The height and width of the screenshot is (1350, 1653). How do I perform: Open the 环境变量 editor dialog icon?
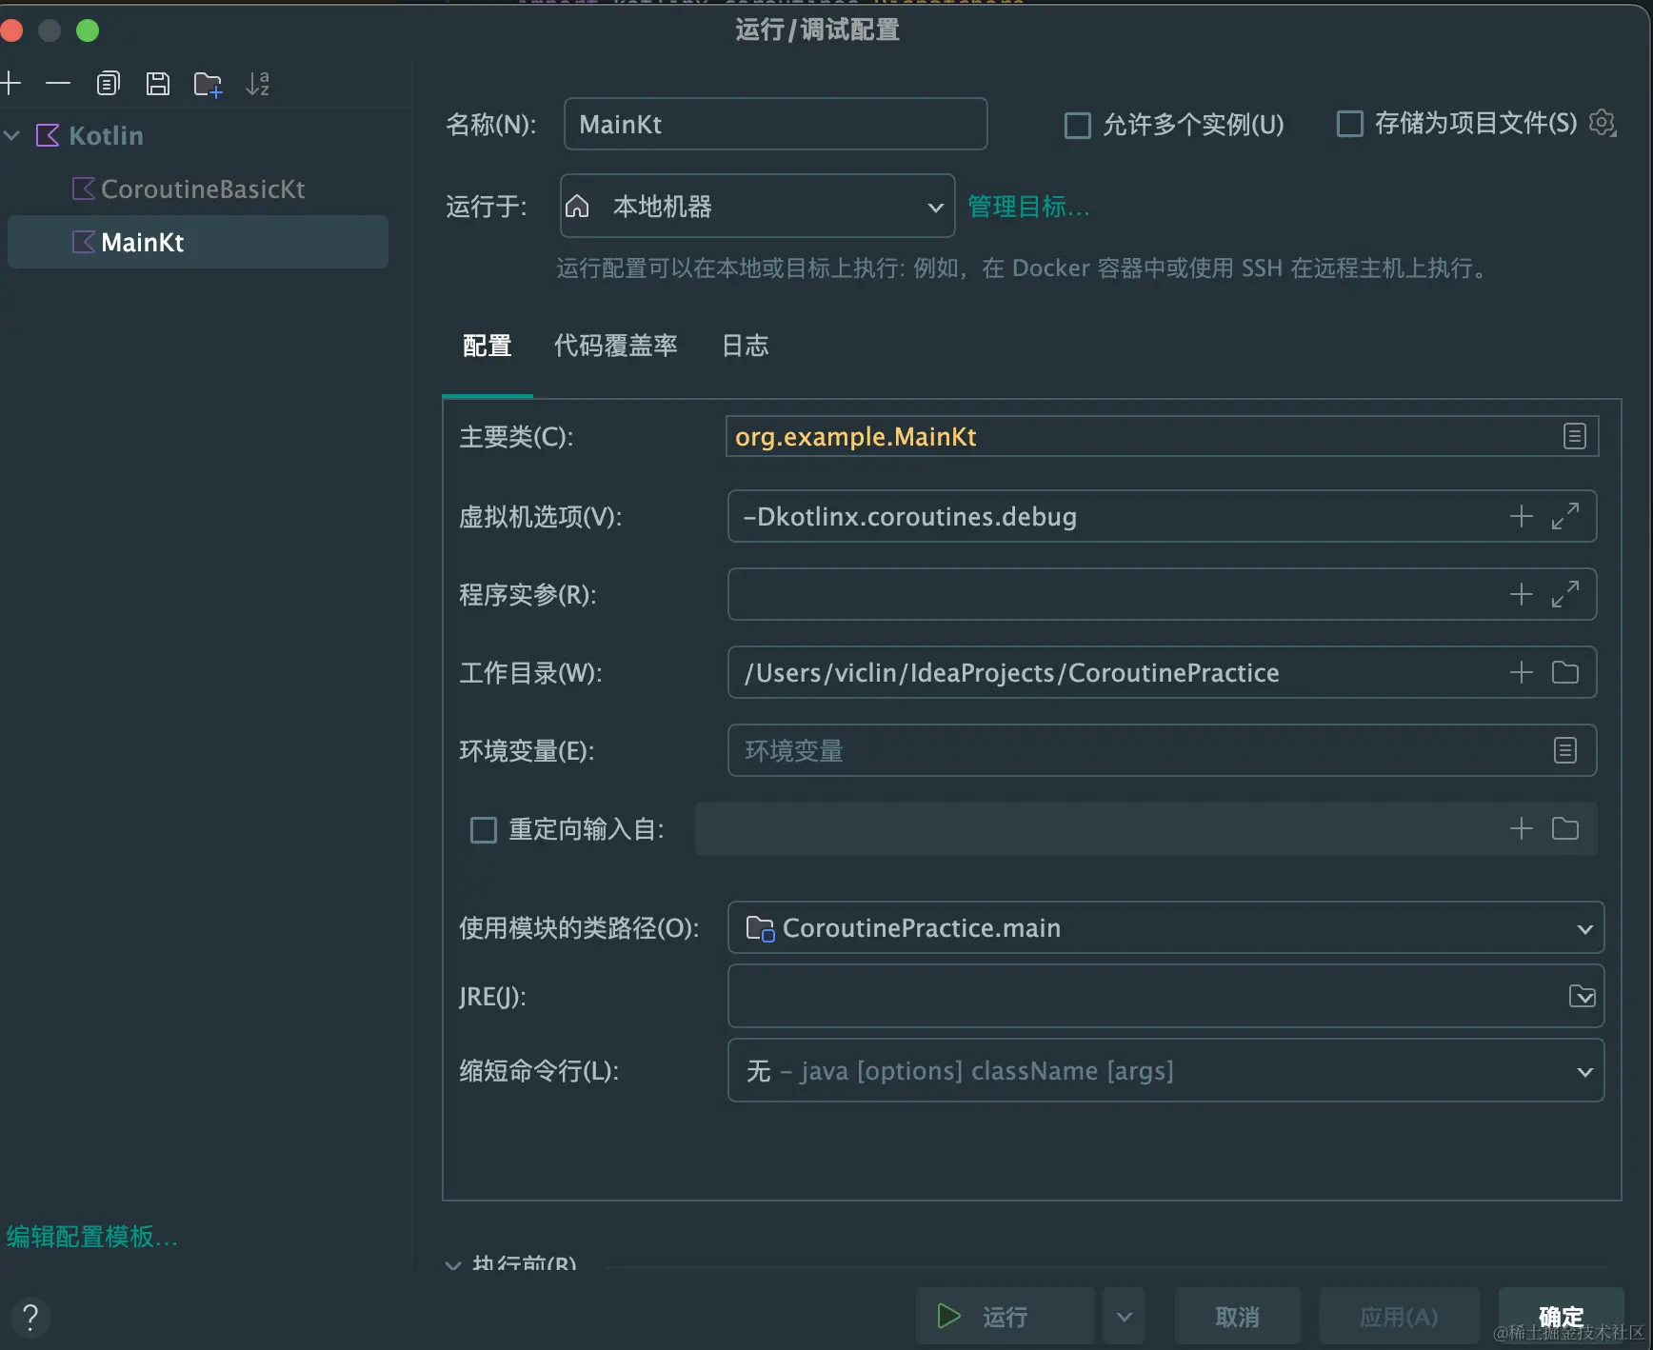coord(1565,750)
